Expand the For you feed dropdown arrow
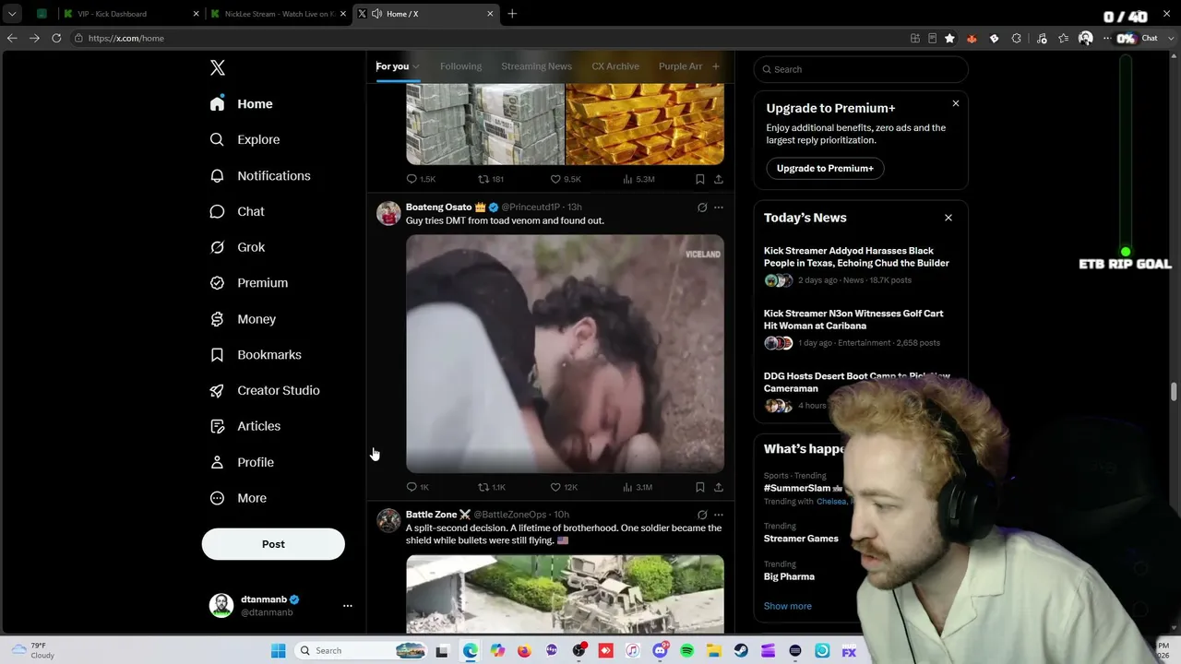 [416, 66]
